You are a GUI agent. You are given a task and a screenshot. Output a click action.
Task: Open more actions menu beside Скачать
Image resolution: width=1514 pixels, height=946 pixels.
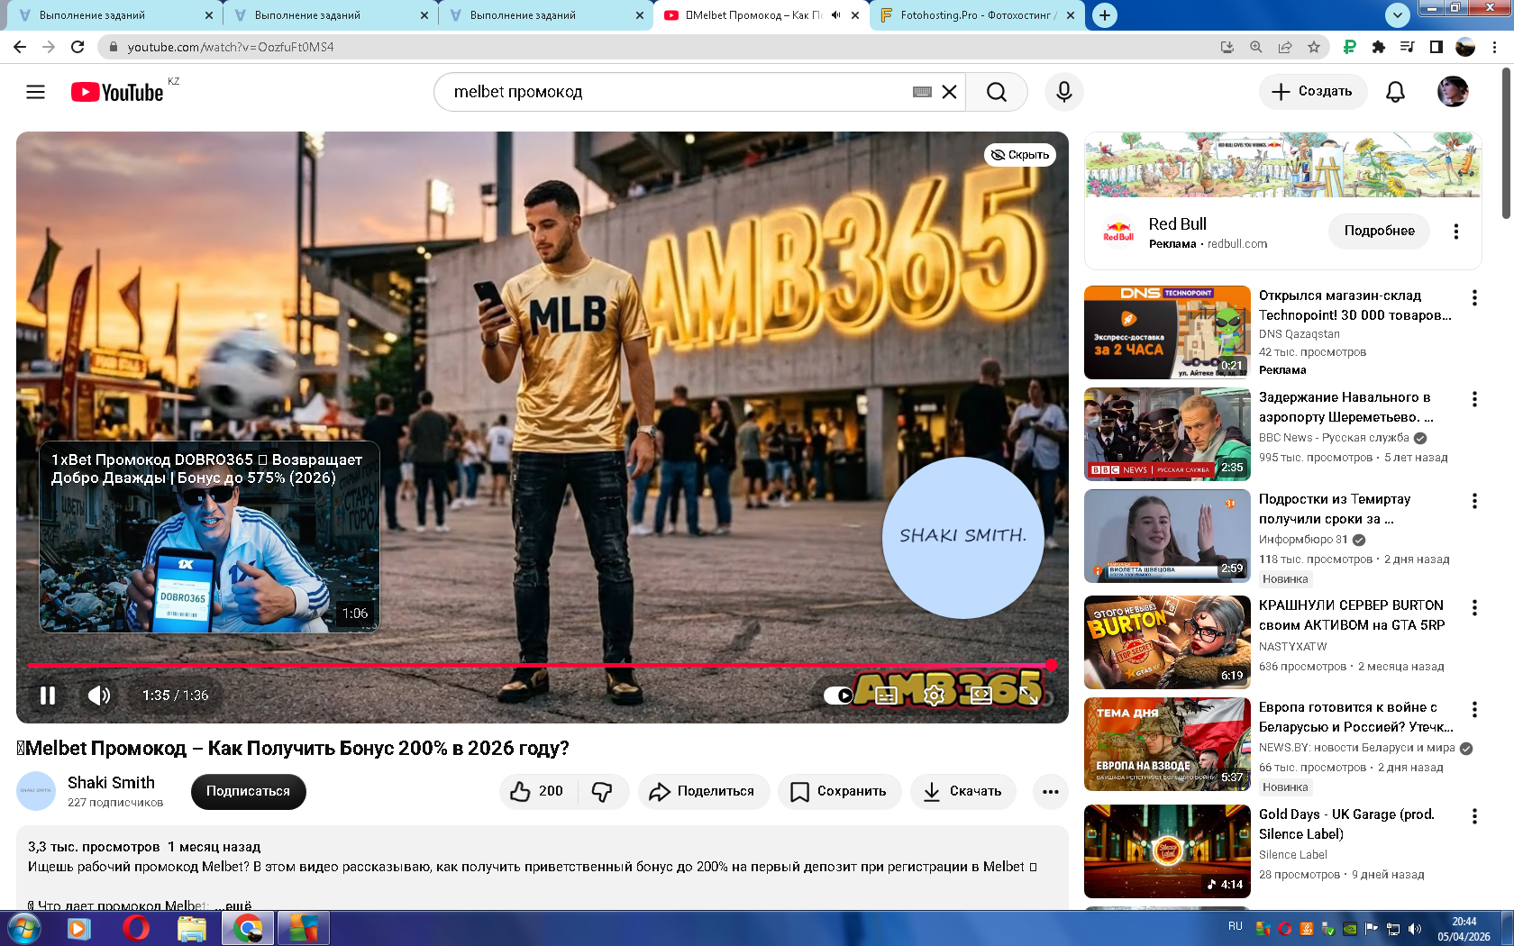(1050, 791)
